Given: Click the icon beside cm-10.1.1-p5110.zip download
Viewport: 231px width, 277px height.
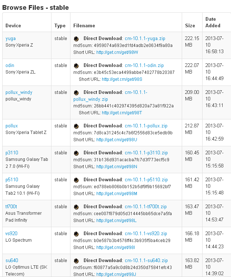Looking at the screenshot, I should (x=76, y=180).
